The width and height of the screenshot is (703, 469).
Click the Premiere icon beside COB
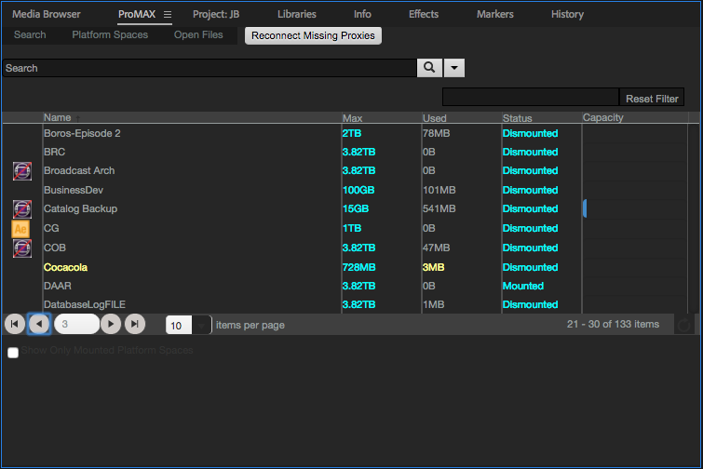22,248
